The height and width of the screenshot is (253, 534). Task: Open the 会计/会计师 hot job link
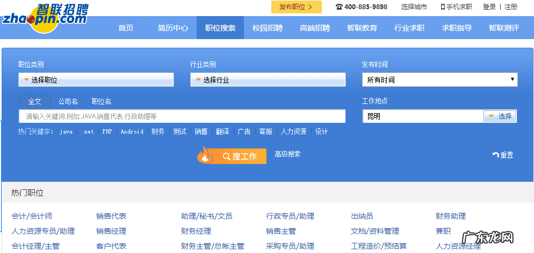tap(32, 217)
